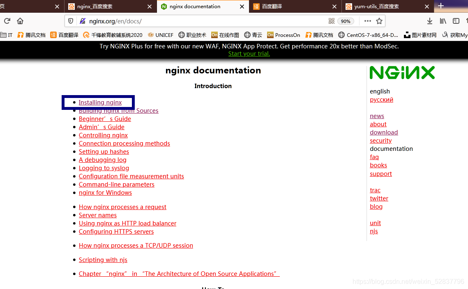This screenshot has width=468, height=289.
Task: Close the 百度翻译 tab
Action: pos(334,7)
